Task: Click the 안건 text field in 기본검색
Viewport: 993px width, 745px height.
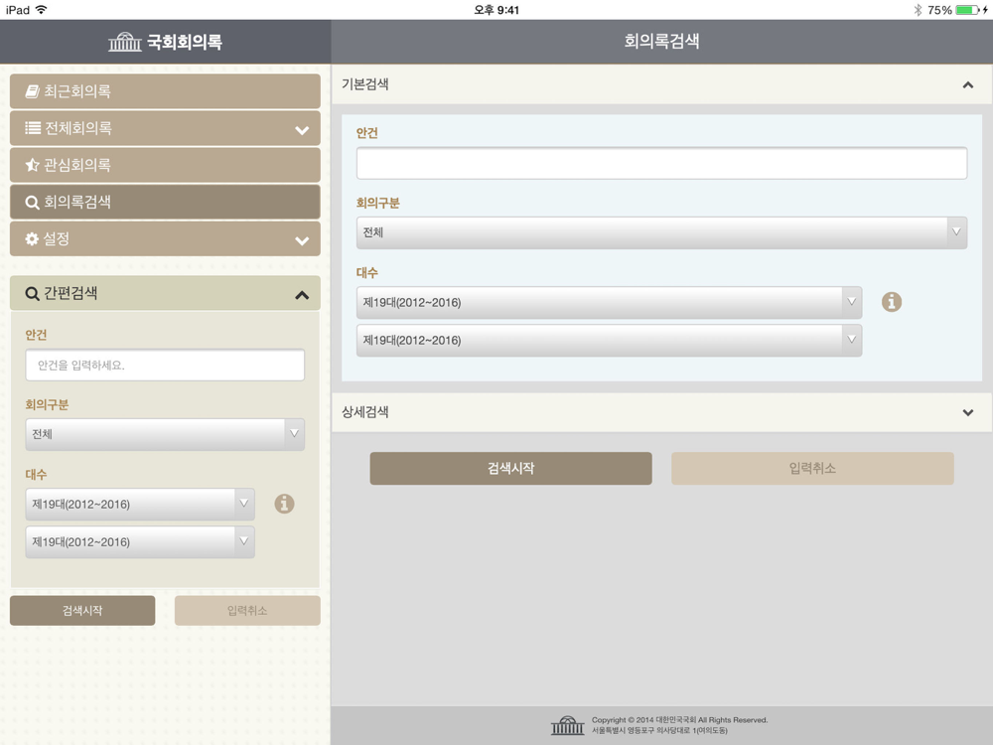Action: (661, 164)
